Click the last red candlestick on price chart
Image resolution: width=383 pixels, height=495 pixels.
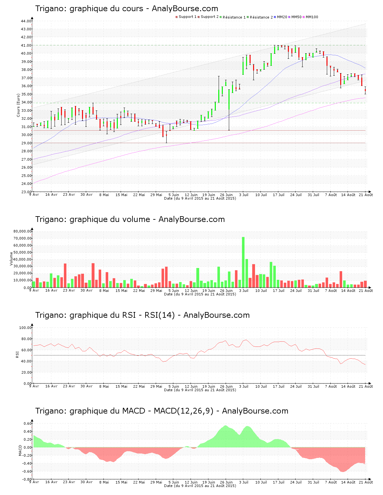click(365, 90)
